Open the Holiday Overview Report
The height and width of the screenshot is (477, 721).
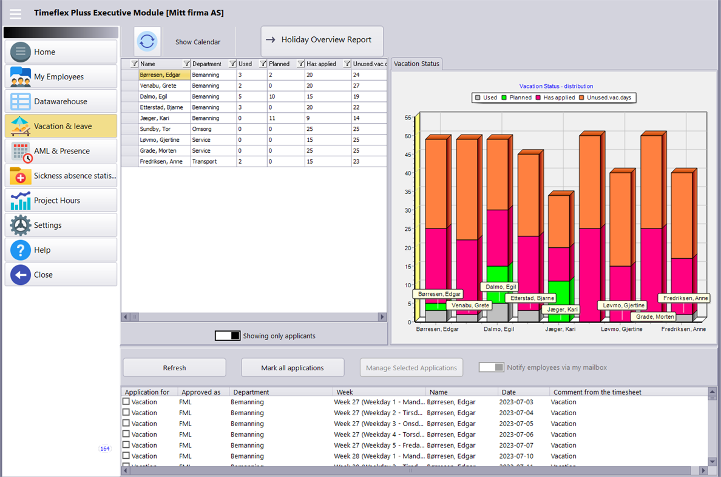[322, 41]
